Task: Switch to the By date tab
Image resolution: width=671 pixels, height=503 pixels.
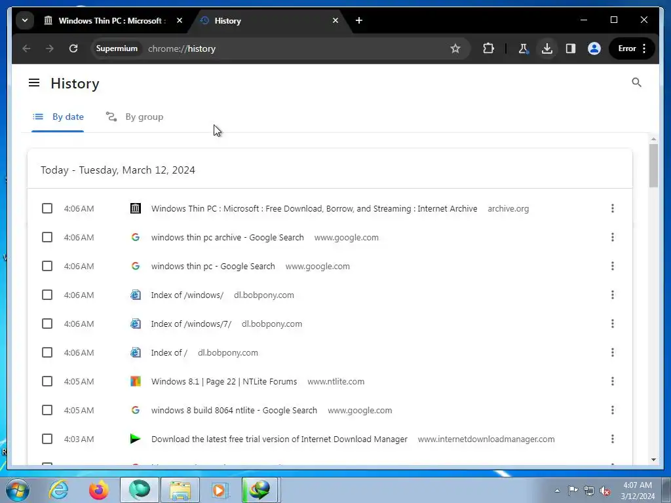Action: [x=58, y=117]
